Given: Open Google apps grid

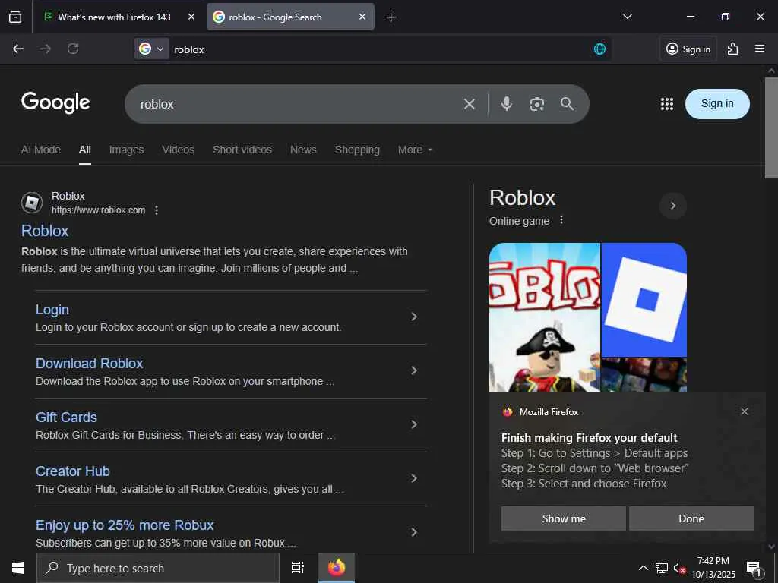Looking at the screenshot, I should (x=667, y=103).
